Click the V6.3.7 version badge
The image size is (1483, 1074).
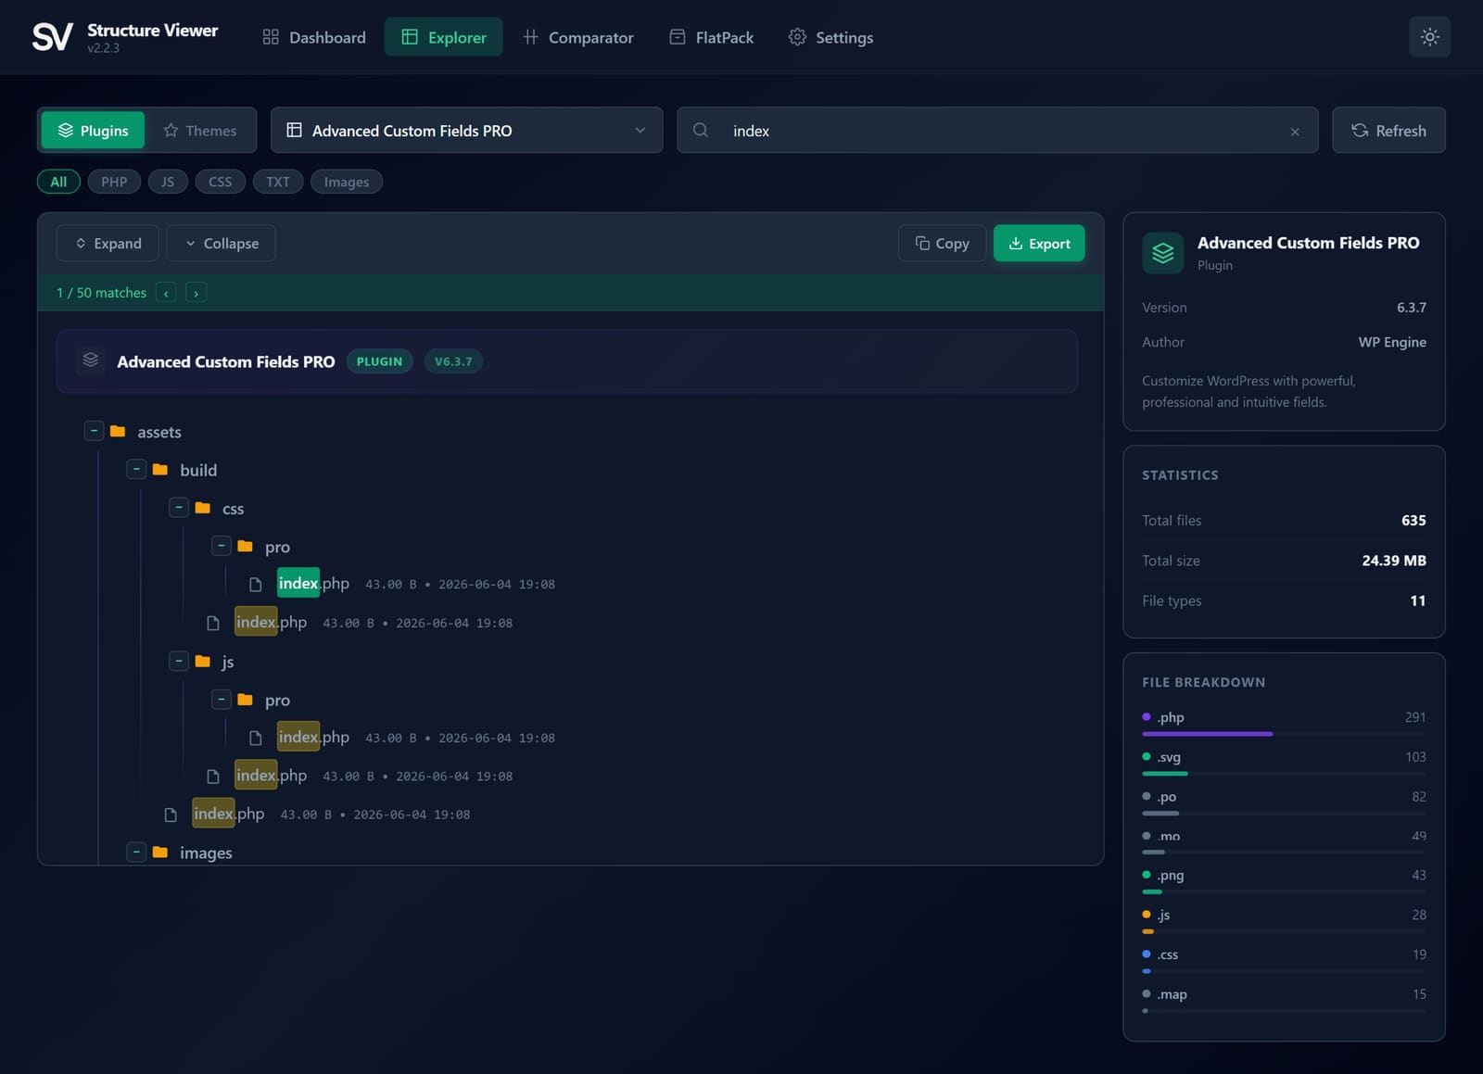(453, 361)
